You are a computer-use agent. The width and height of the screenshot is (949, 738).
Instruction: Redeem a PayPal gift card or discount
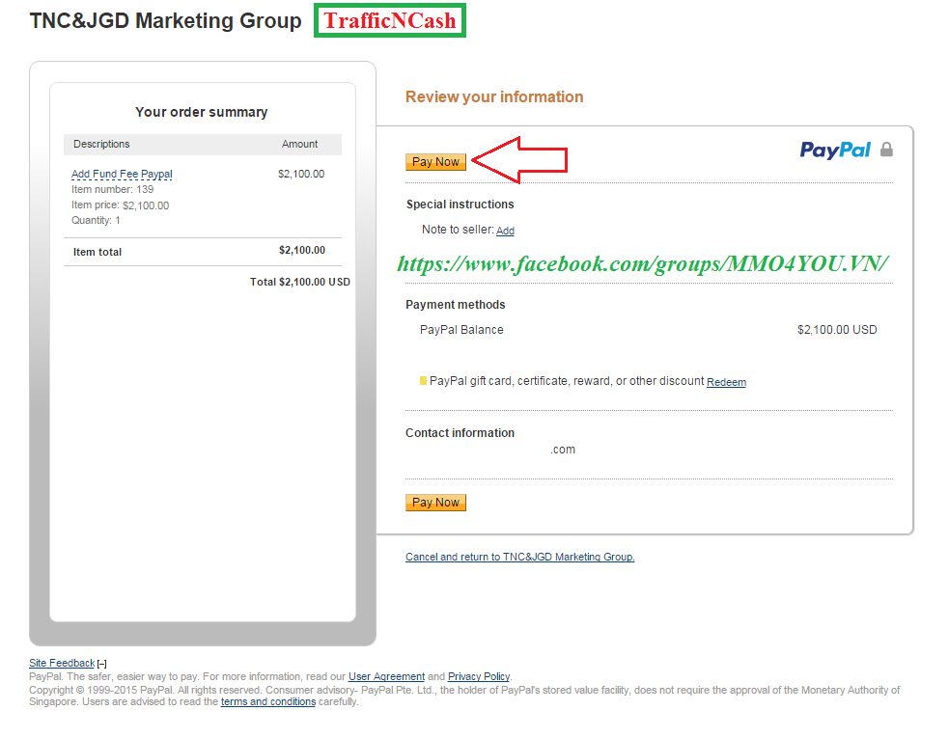pyautogui.click(x=726, y=383)
